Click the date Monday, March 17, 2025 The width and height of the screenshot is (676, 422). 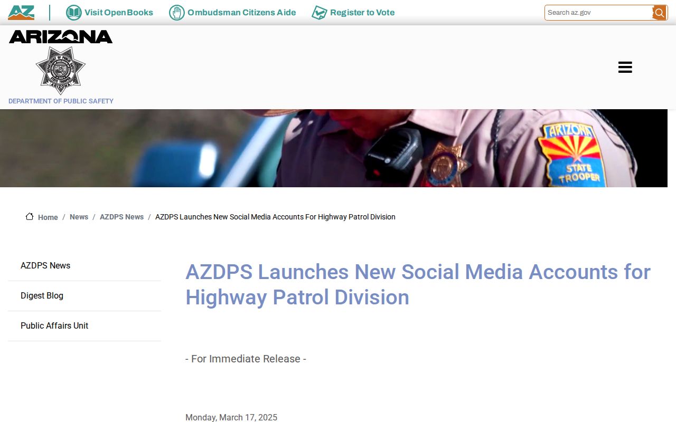pos(231,417)
